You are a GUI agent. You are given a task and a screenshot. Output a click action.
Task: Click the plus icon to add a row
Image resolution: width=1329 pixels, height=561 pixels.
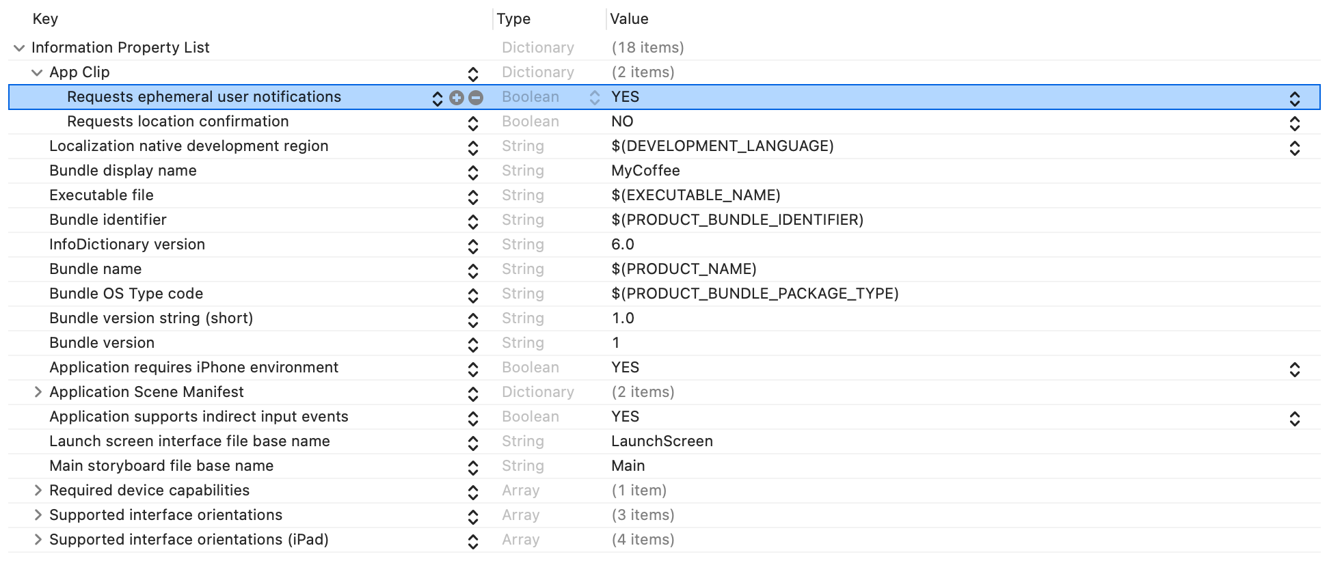point(457,98)
